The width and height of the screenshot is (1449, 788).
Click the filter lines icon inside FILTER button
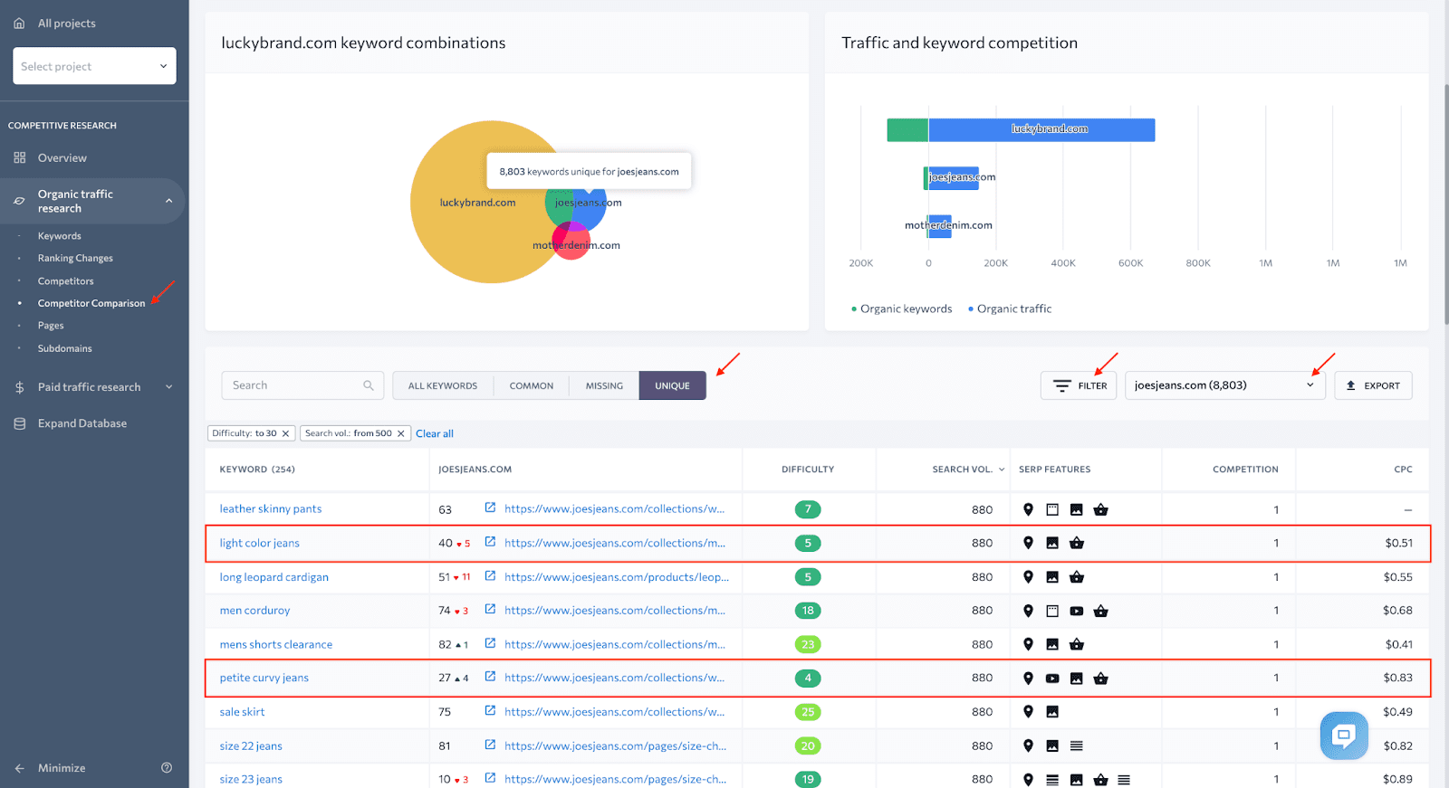(1062, 385)
